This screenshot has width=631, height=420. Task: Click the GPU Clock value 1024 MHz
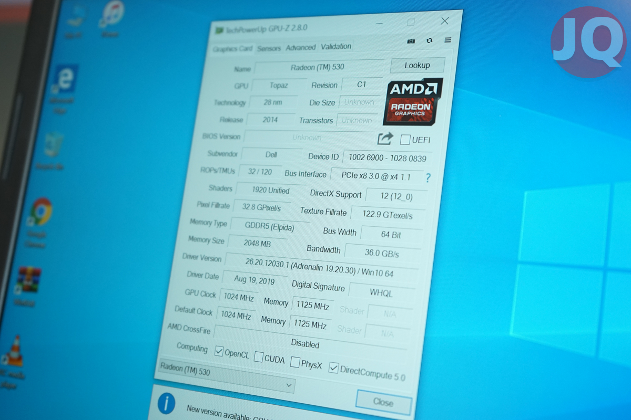point(239,297)
